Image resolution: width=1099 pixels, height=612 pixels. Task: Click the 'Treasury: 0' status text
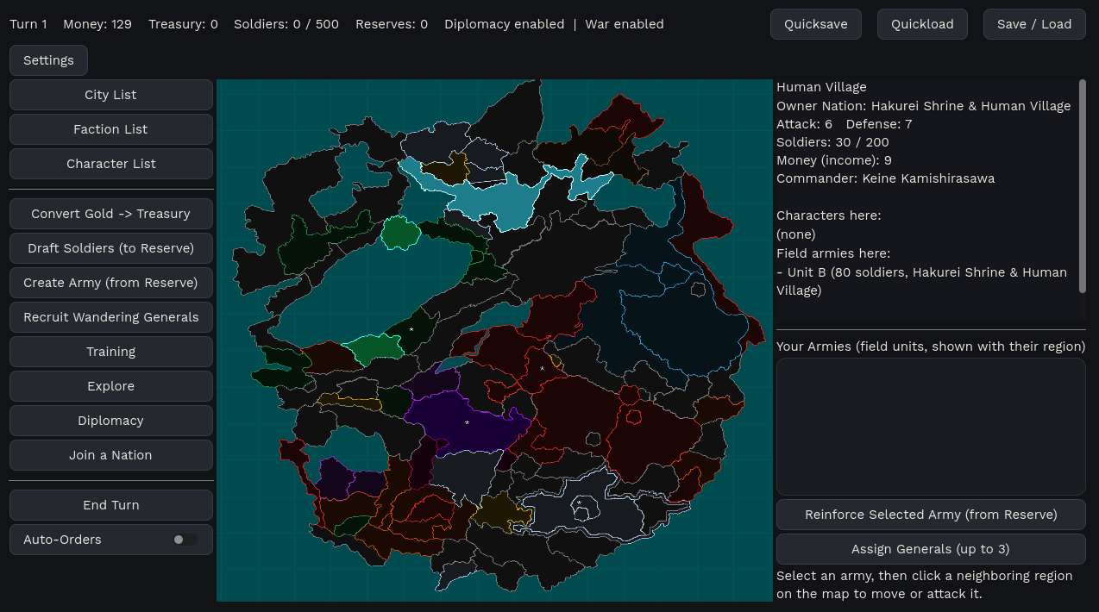(x=183, y=24)
